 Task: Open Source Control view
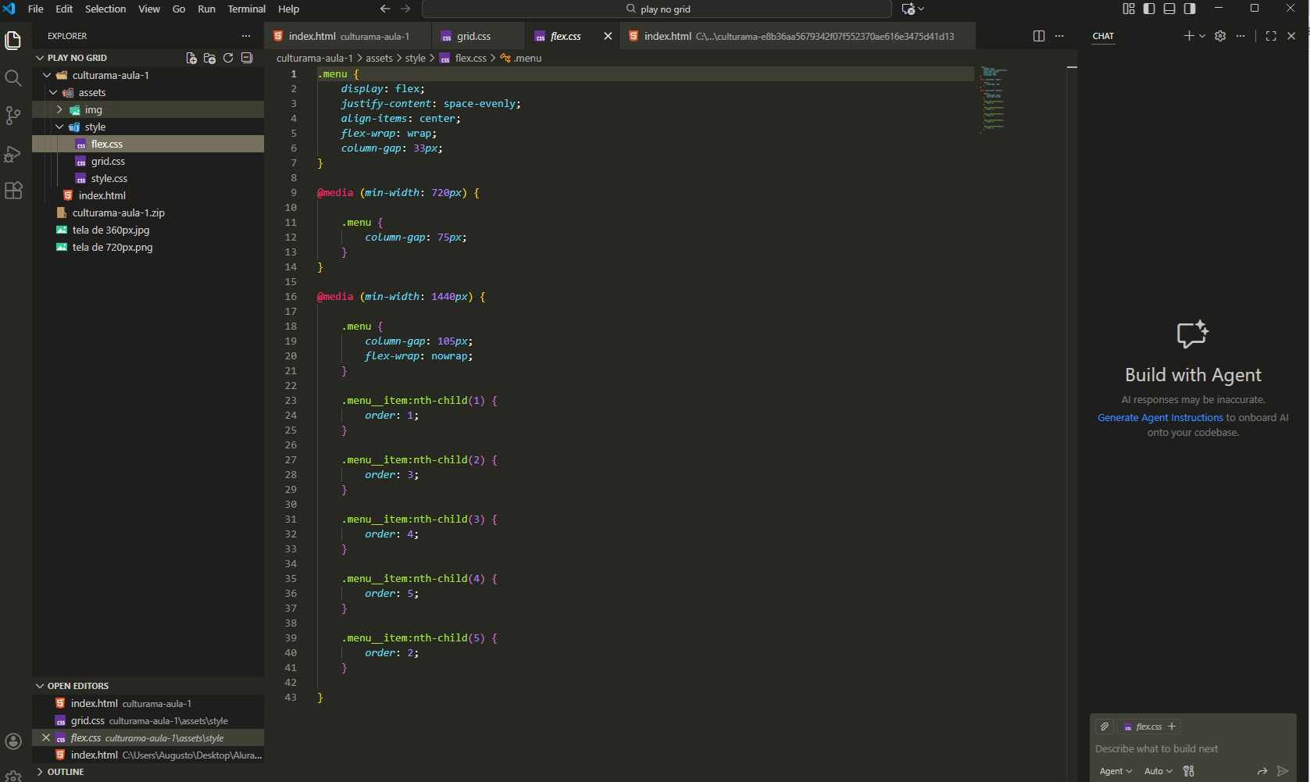[12, 115]
